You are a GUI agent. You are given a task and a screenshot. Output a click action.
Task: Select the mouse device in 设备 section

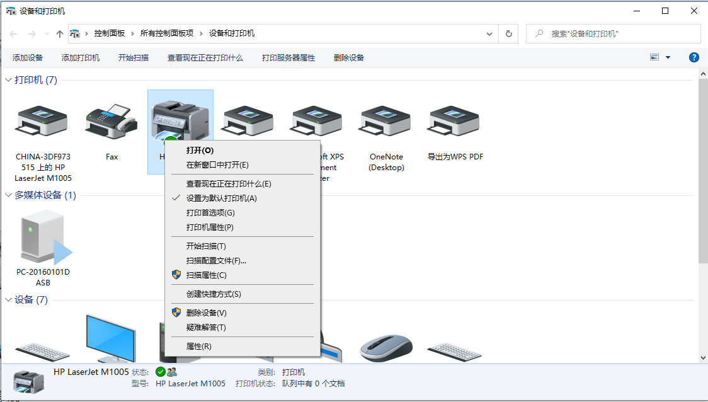click(x=386, y=345)
